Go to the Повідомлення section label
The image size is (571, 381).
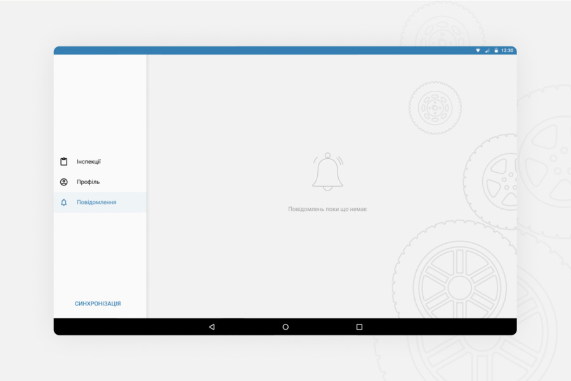point(96,203)
